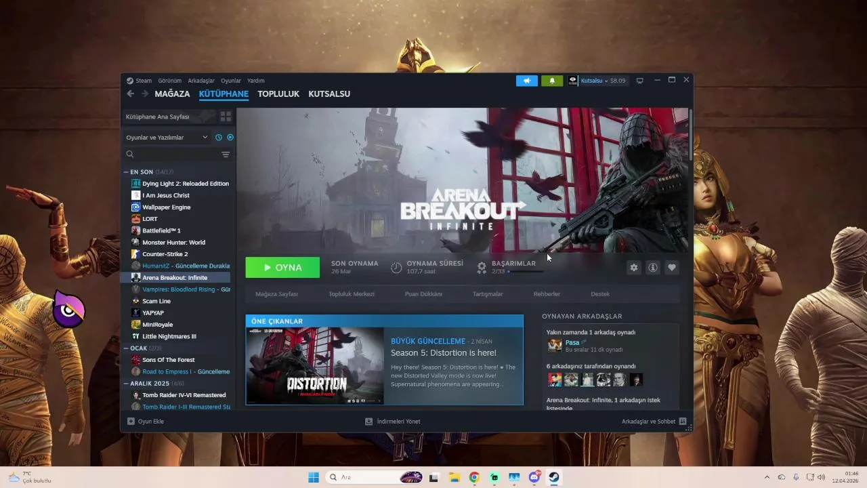Viewport: 867px width, 488px height.
Task: Open advanced library filter options icon
Action: [226, 155]
